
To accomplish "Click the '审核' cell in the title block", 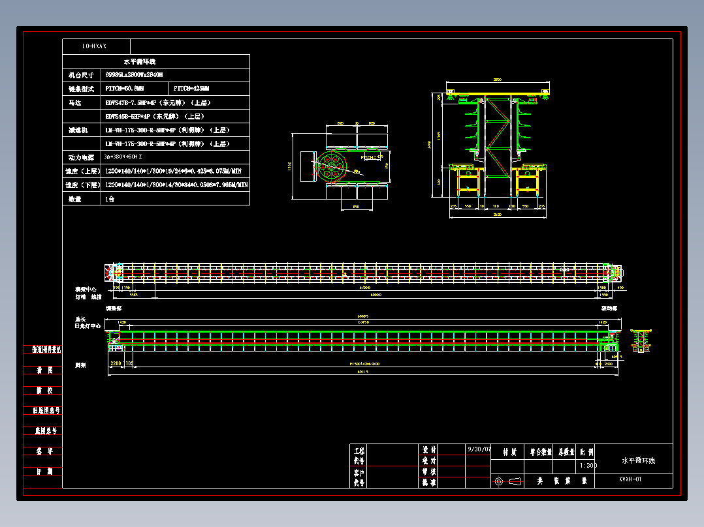I will point(429,472).
